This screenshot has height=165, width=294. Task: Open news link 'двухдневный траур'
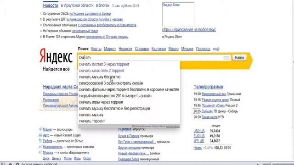click(85, 31)
